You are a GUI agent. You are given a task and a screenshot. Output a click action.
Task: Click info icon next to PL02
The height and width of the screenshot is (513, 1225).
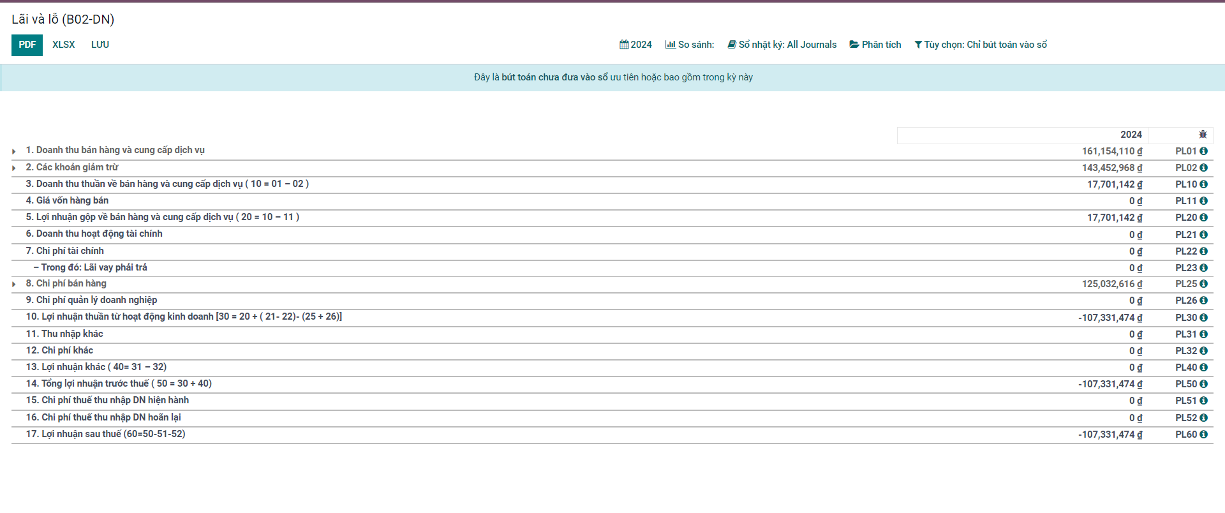tap(1203, 168)
